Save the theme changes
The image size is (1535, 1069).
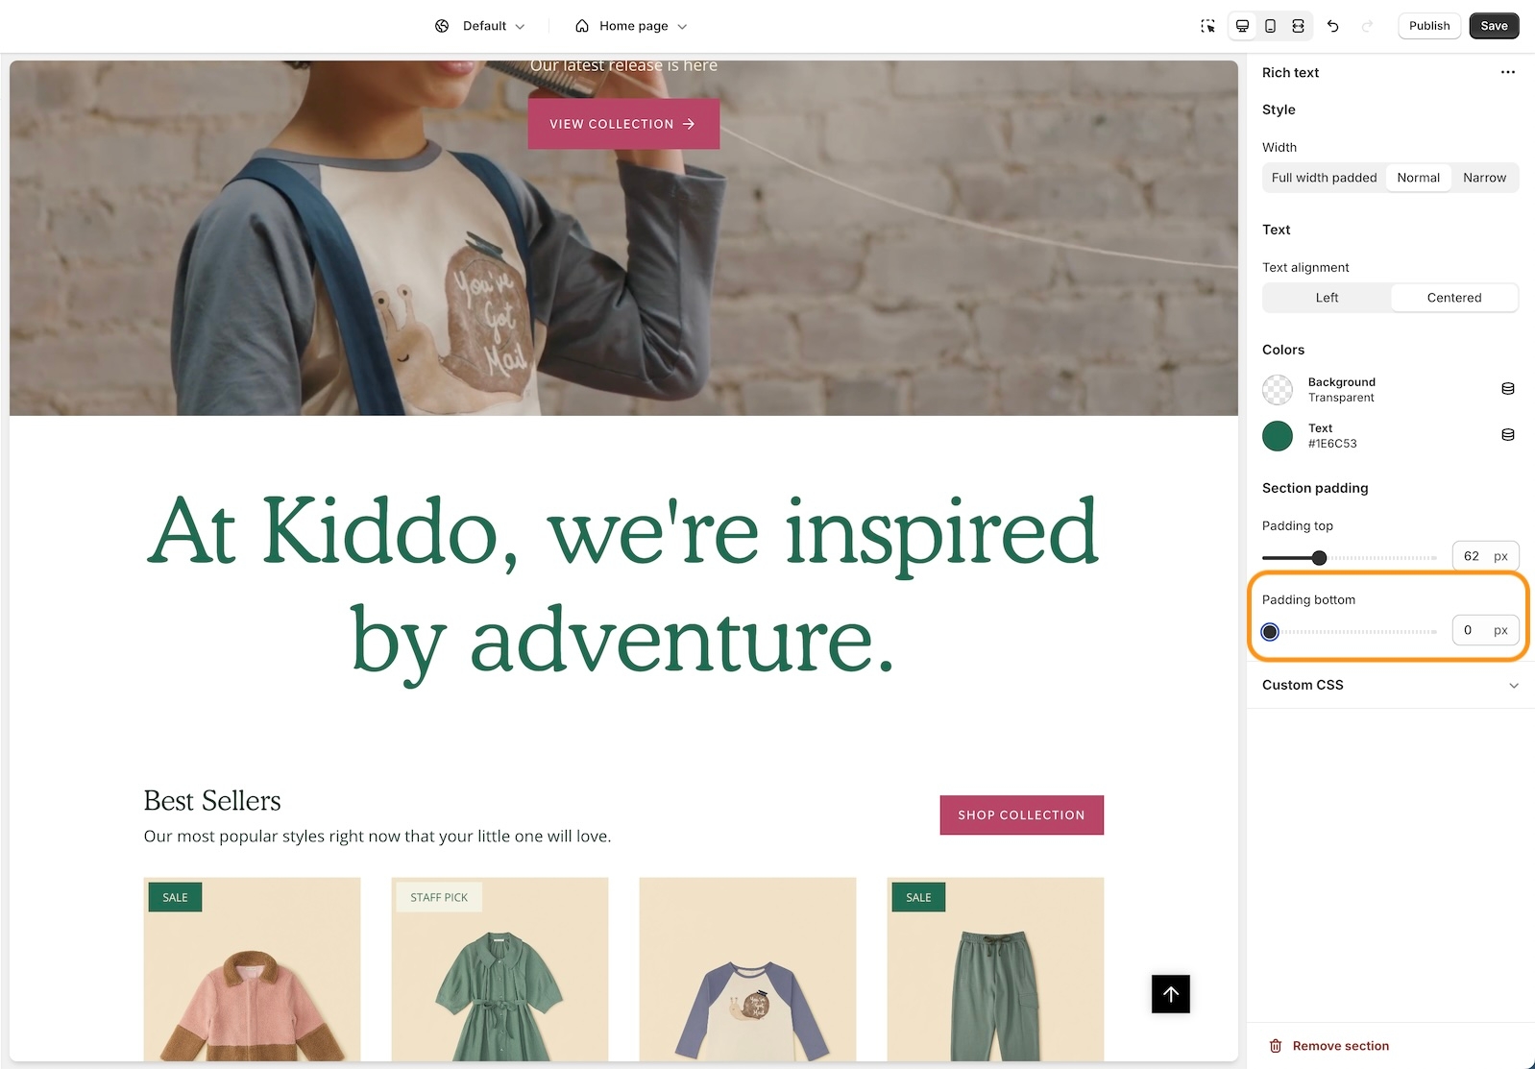1493,26
